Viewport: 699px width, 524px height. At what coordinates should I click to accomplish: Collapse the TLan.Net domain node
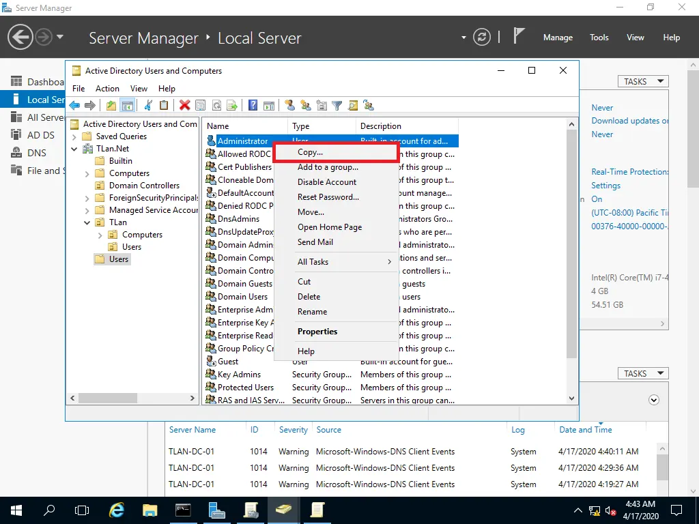(74, 149)
